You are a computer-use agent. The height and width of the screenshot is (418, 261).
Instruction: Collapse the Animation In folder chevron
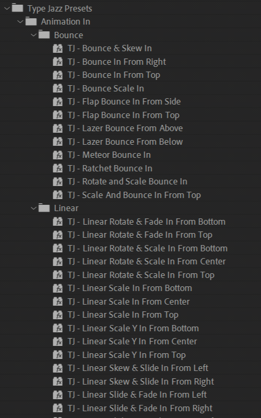coord(20,21)
